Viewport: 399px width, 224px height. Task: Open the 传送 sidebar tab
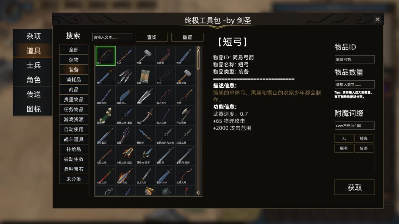pos(33,94)
